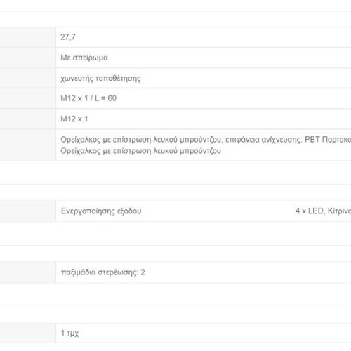Select the M12 x 1 / L = 60 value
The width and height of the screenshot is (351, 351).
click(x=88, y=98)
